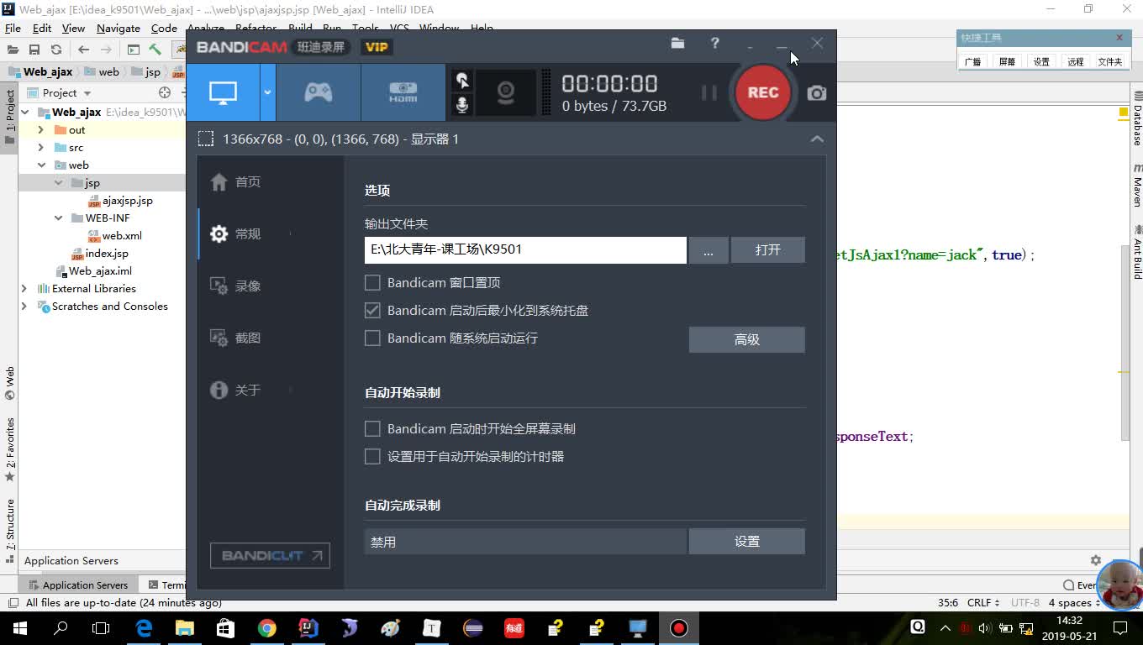Click the output folder path field
This screenshot has width=1143, height=645.
[x=525, y=249]
